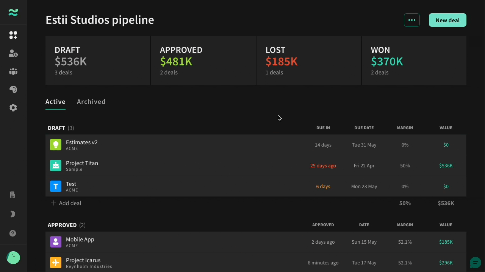Click the '25 days ago' overdue value

coord(323,165)
